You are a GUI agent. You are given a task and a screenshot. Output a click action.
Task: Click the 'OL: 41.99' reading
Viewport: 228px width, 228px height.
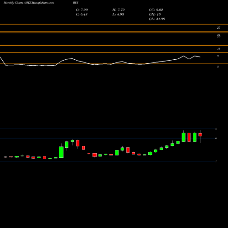click(157, 19)
